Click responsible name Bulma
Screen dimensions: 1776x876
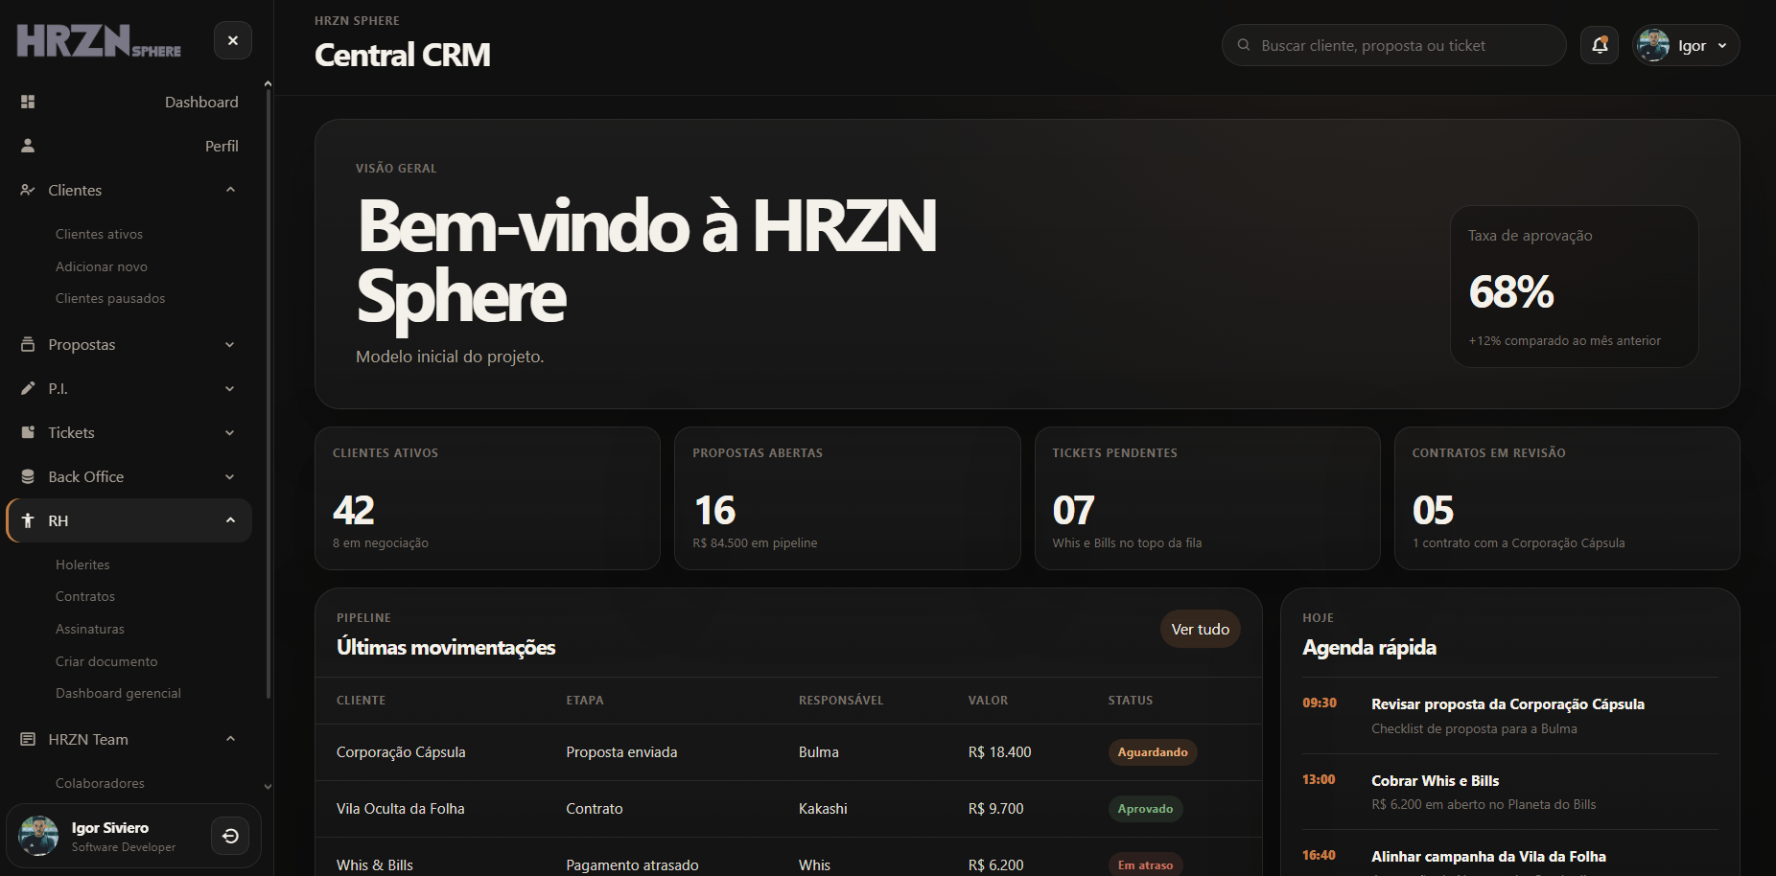pyautogui.click(x=819, y=752)
